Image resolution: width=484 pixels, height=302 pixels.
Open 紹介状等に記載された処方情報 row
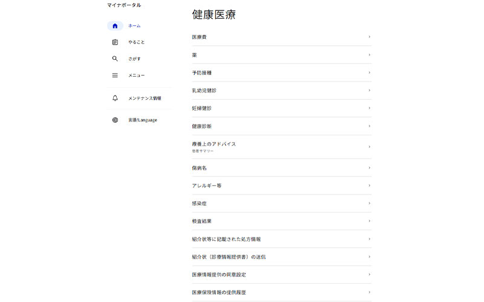pos(281,239)
